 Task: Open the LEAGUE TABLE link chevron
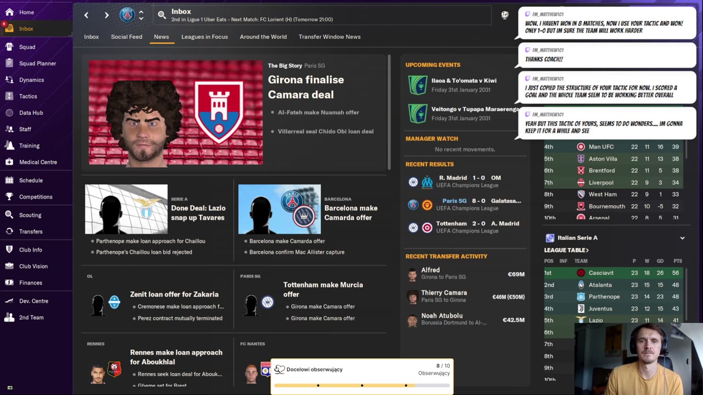(587, 250)
